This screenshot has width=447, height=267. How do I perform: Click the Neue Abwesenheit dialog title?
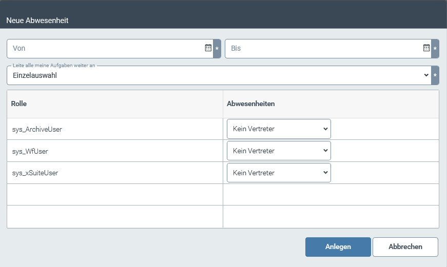[37, 20]
